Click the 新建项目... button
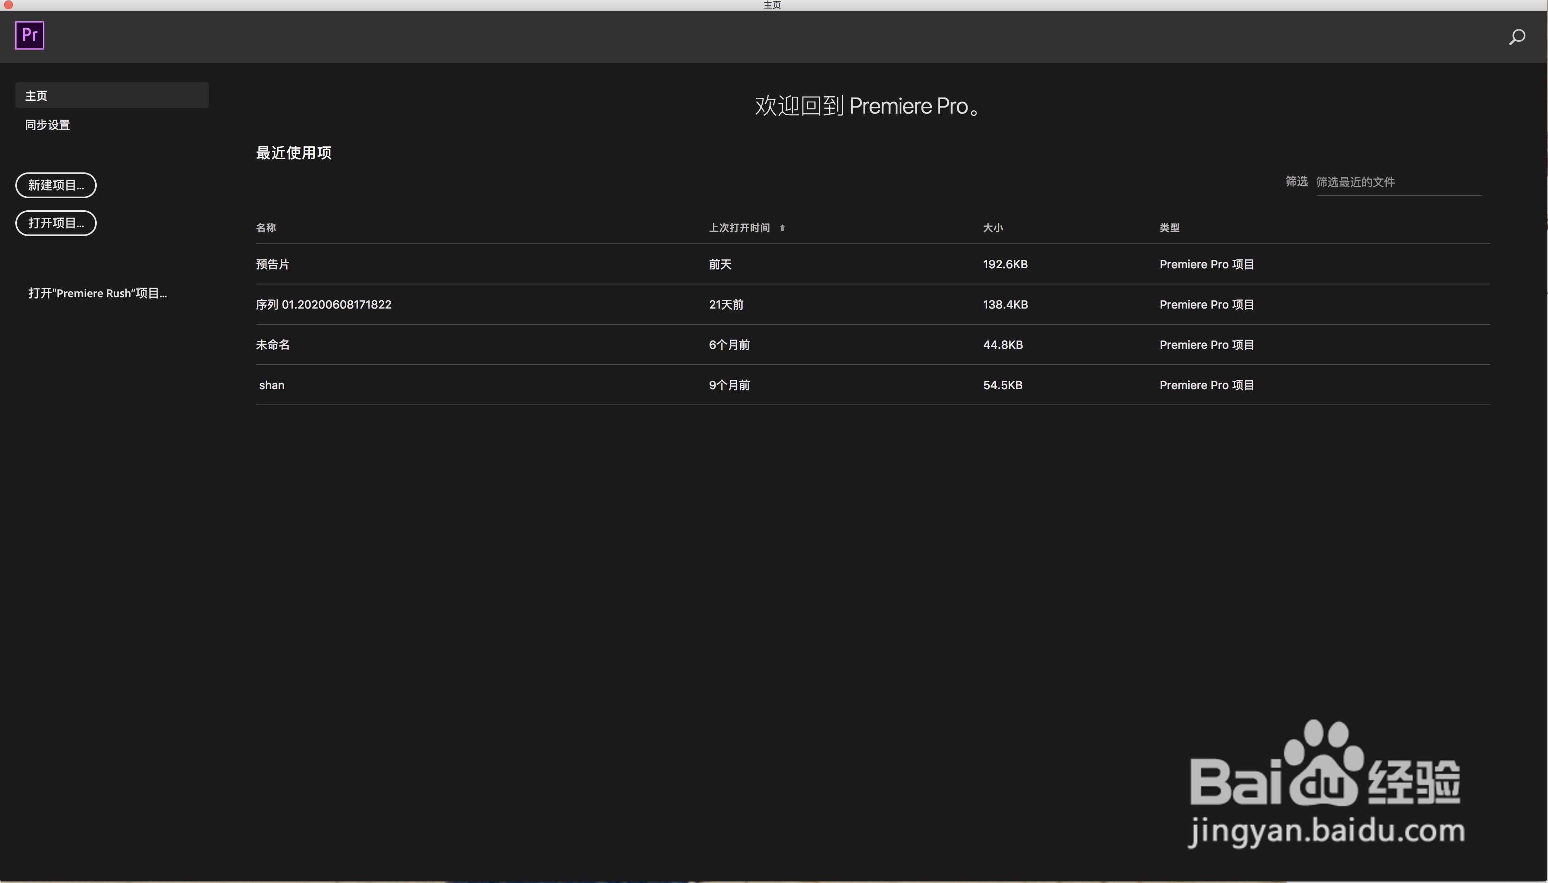The image size is (1548, 883). click(56, 185)
